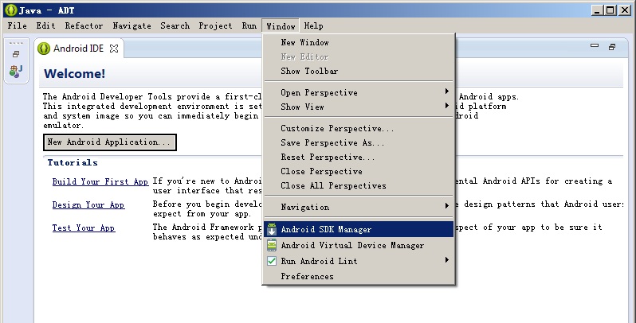Click the Java perspective icon in the sidebar

coord(16,72)
